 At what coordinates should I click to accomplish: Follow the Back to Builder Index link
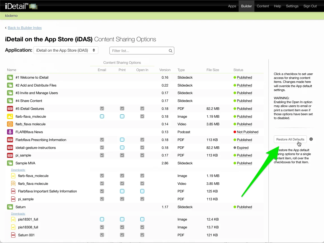click(25, 28)
